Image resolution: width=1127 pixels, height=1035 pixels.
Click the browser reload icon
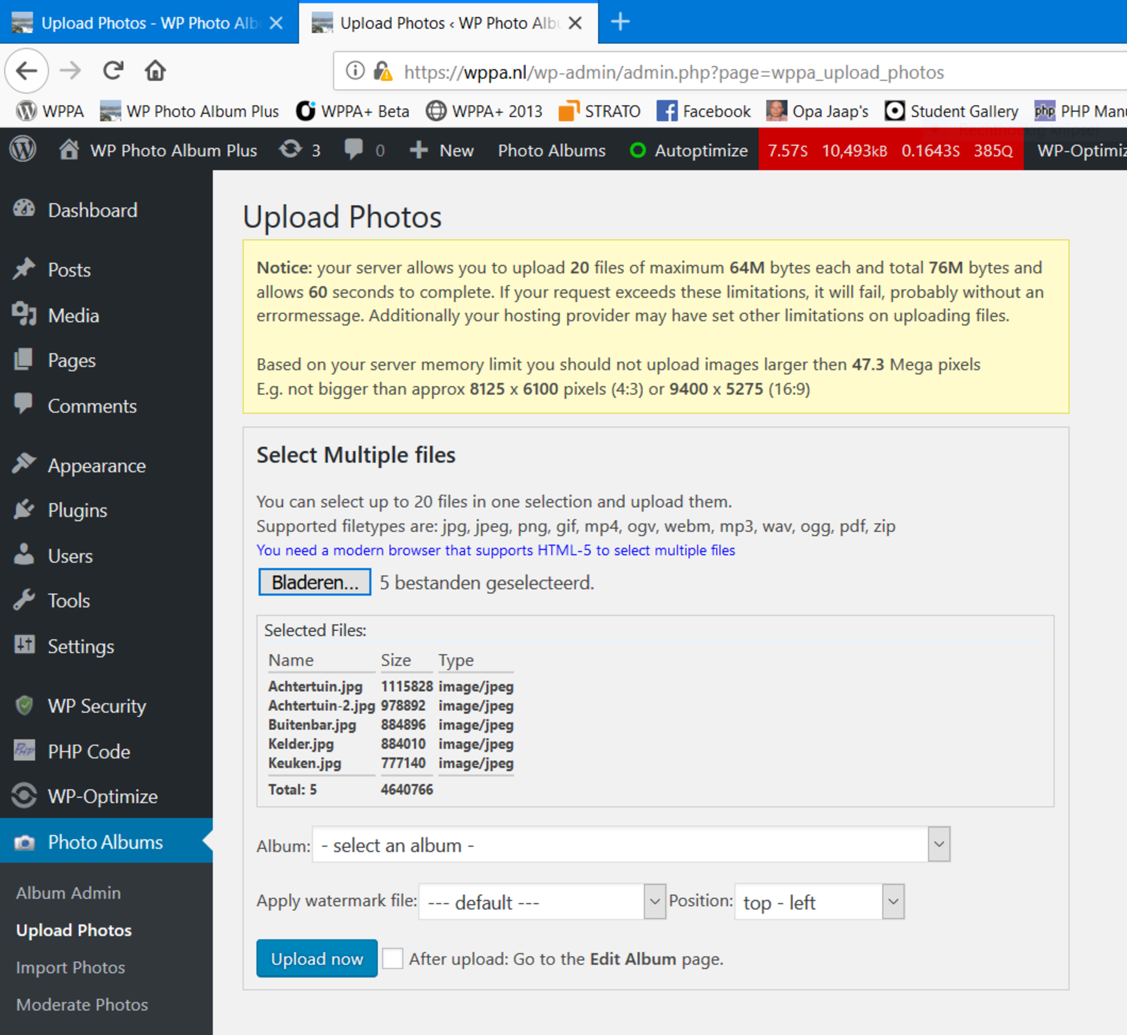[113, 71]
